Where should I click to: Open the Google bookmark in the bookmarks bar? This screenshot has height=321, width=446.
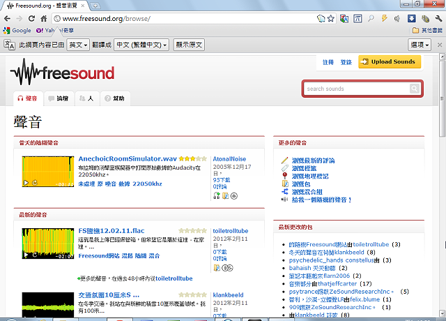point(17,30)
